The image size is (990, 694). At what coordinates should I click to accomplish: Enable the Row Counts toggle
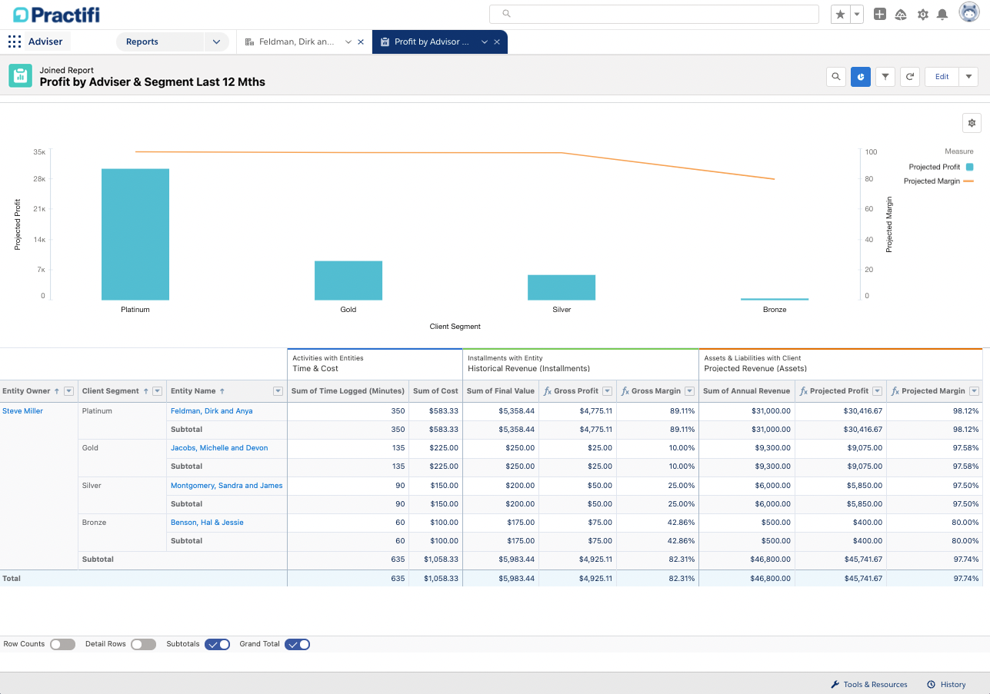(x=62, y=644)
